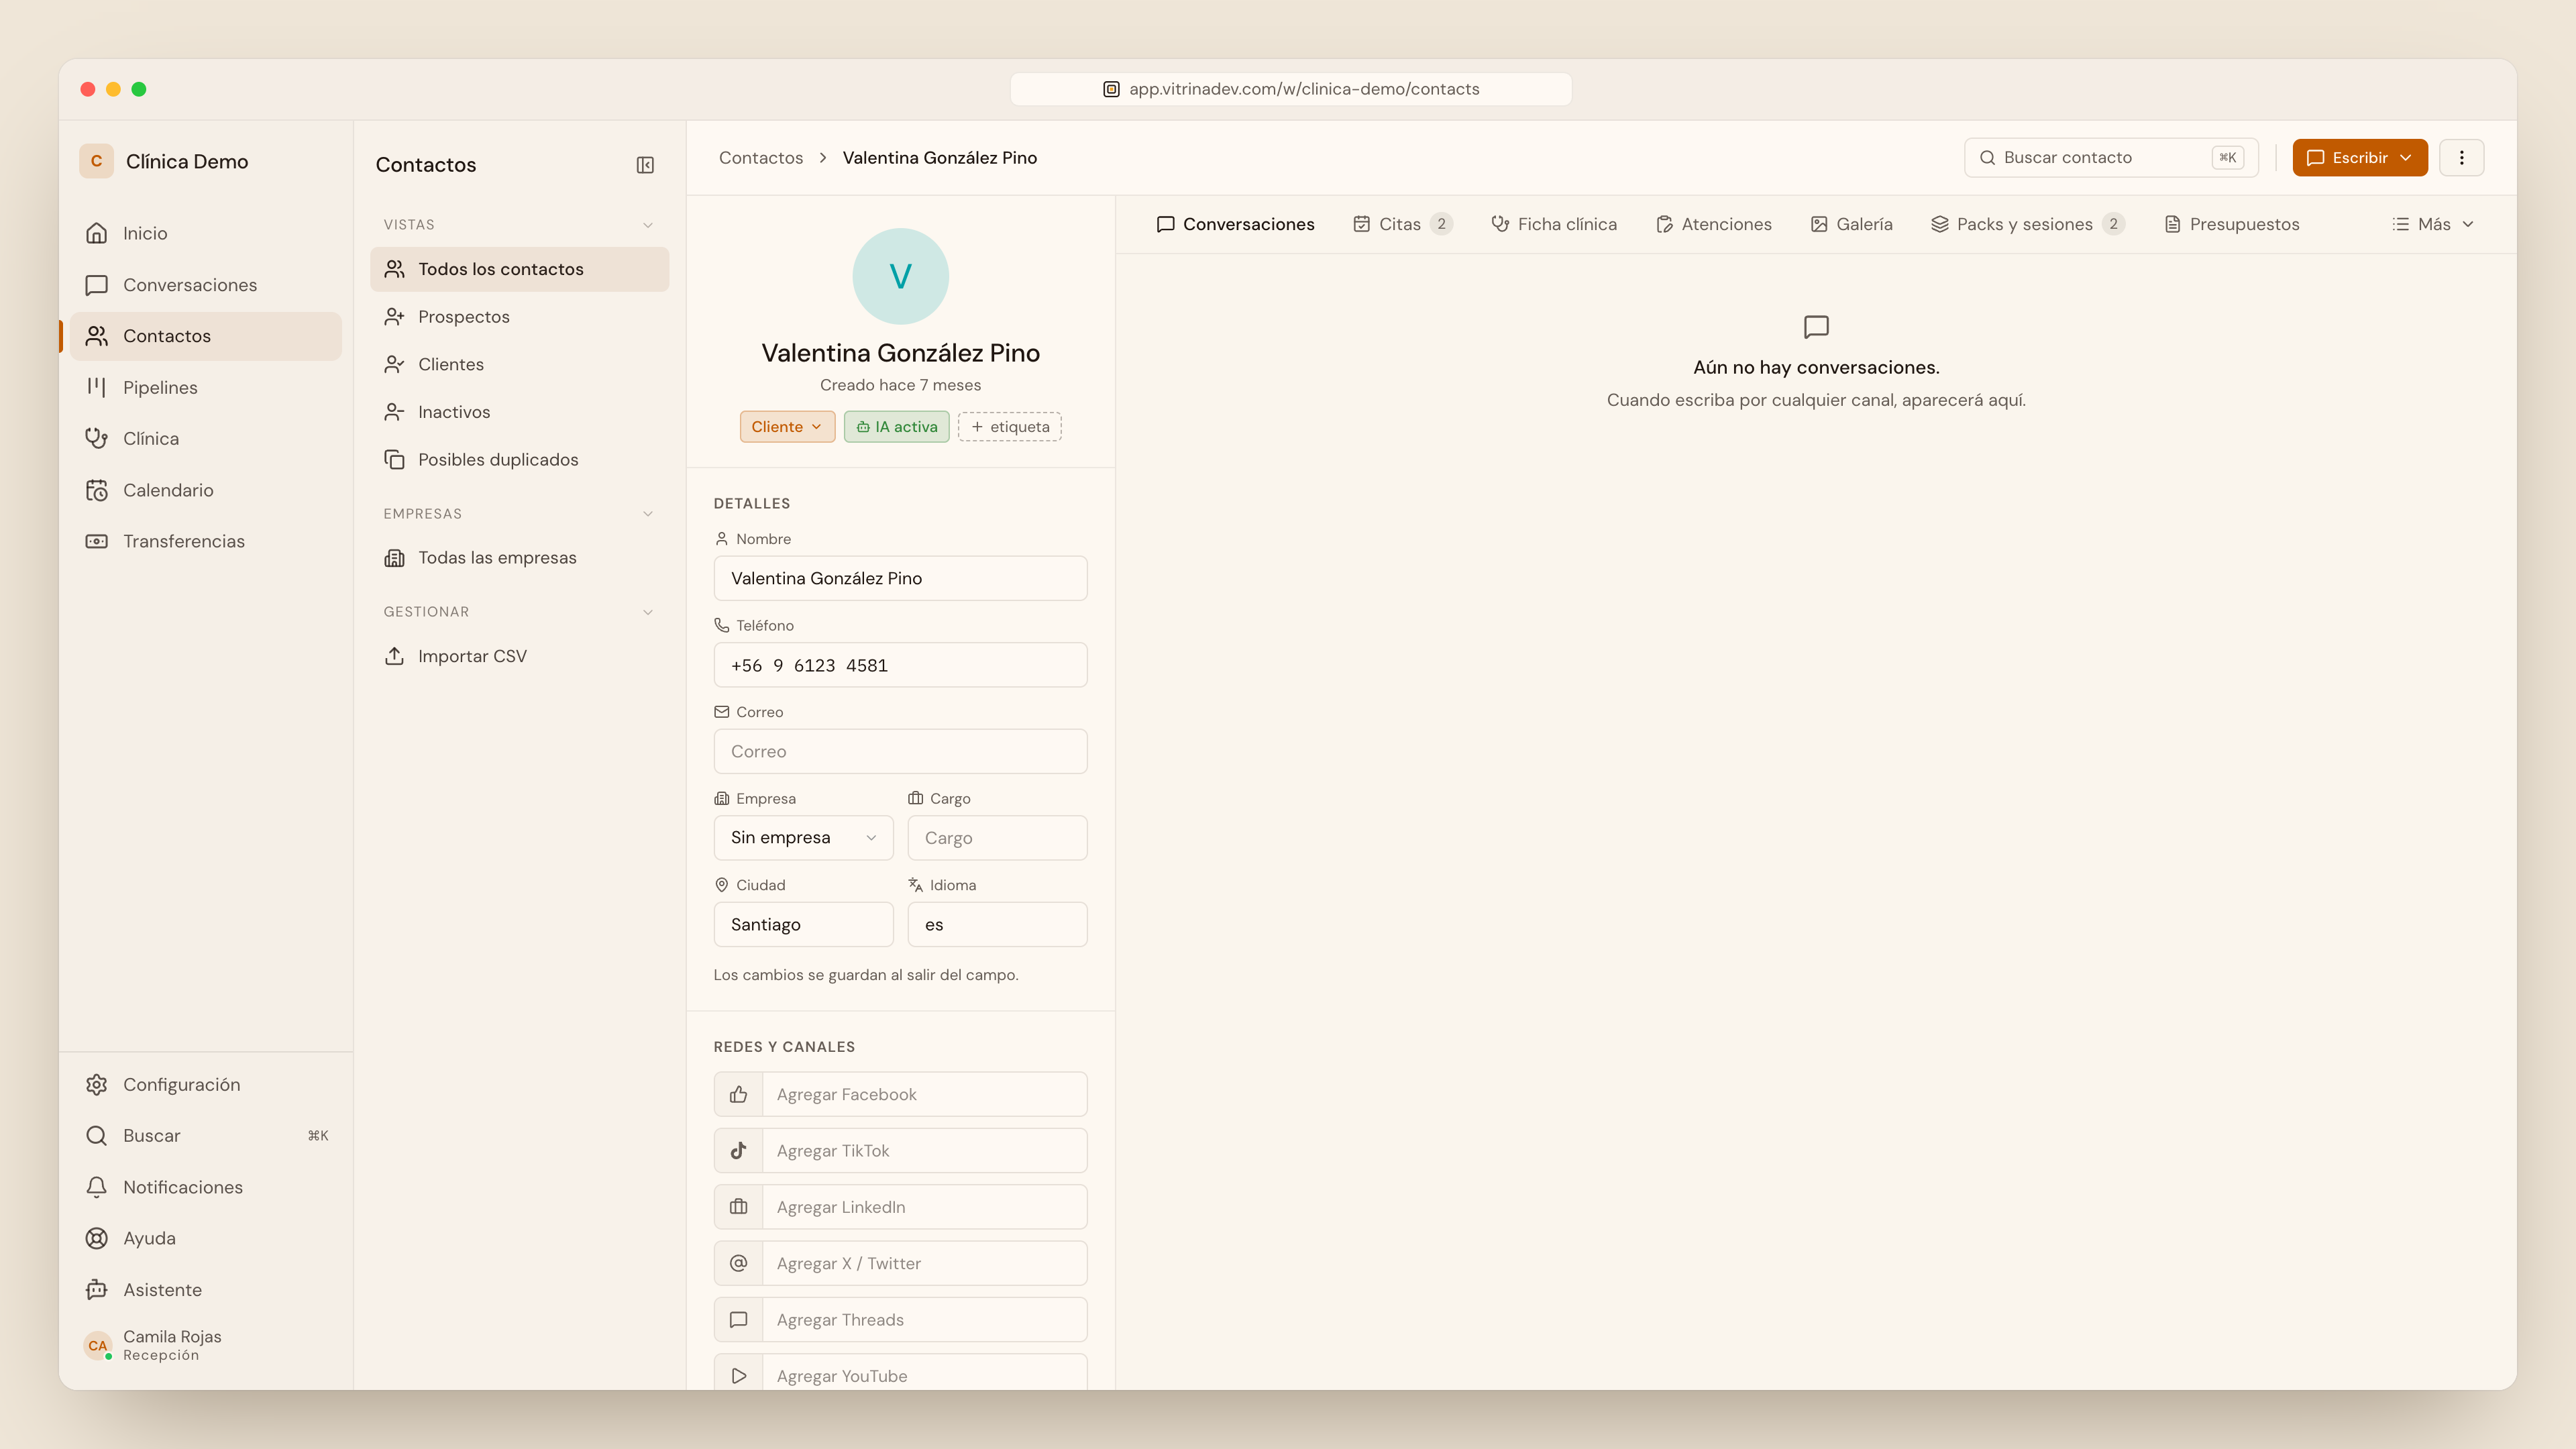Click the Pipelines icon in sidebar

click(96, 387)
